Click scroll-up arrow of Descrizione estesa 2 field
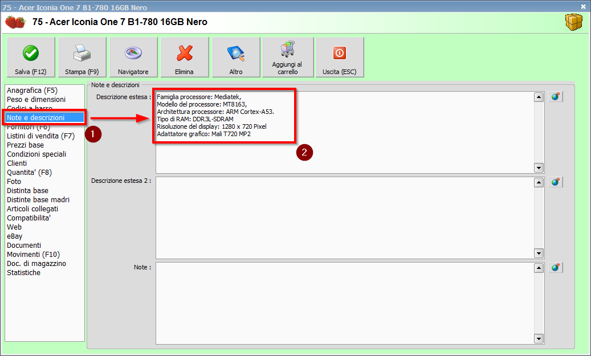591x356 pixels. (x=539, y=183)
